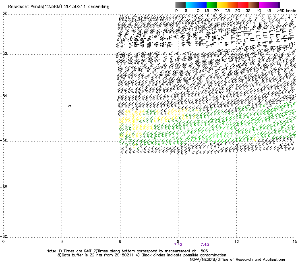Pick the yellow 20–25 knot color bar segment
This screenshot has height=262, width=298.
click(222, 5)
